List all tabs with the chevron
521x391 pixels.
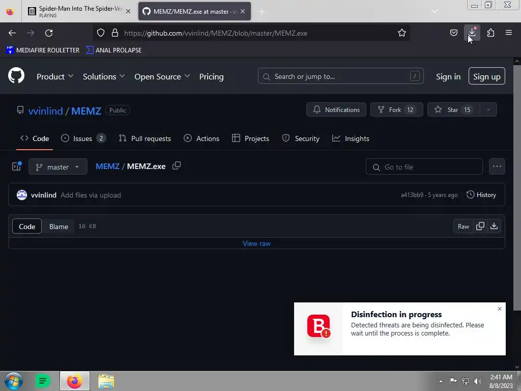[434, 11]
